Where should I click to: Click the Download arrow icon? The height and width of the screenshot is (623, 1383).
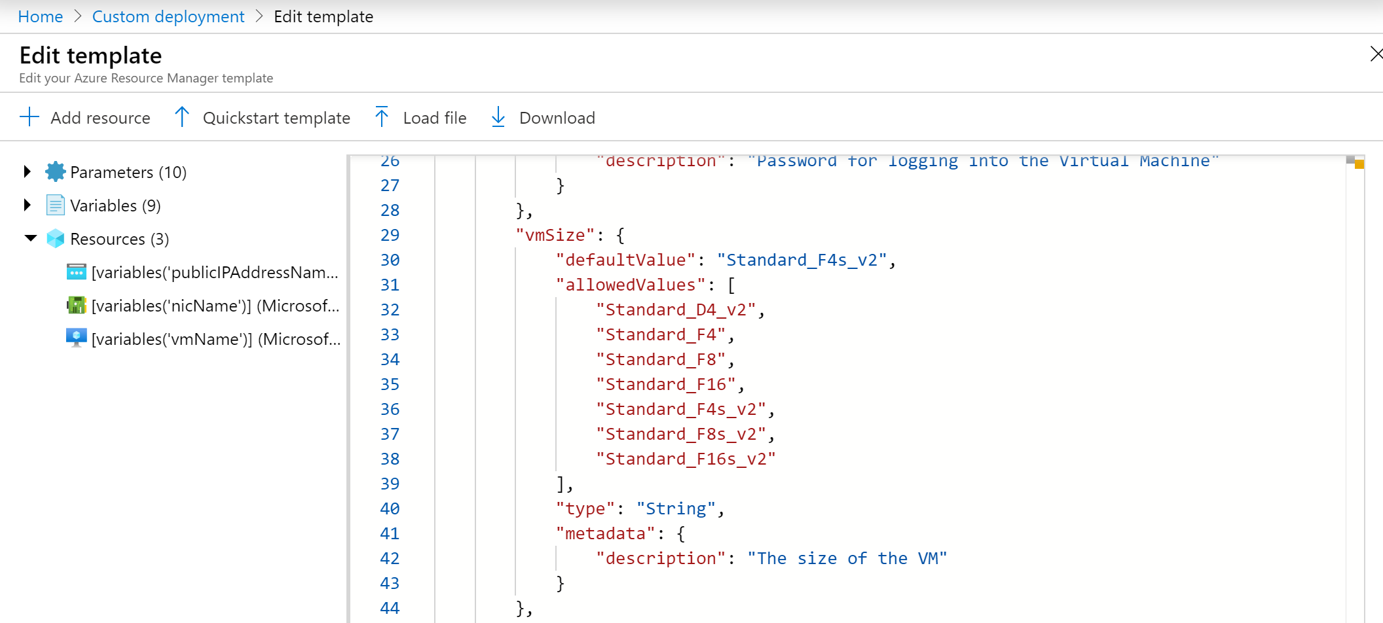pos(498,118)
